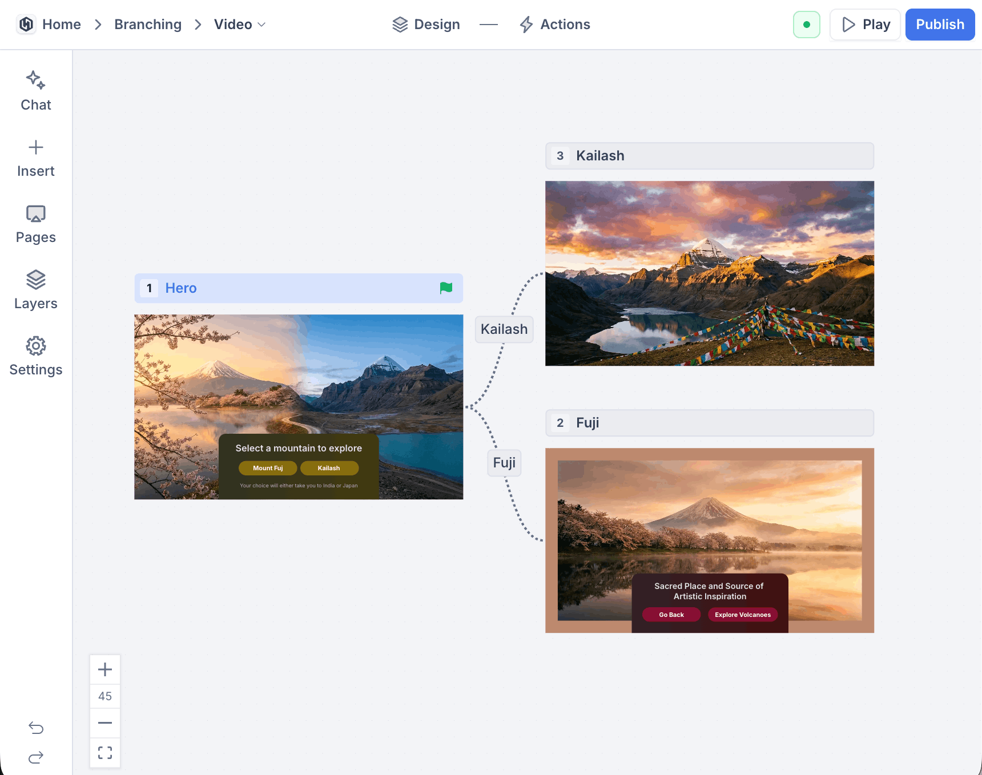Open the Pages panel
Image resolution: width=982 pixels, height=775 pixels.
[36, 225]
